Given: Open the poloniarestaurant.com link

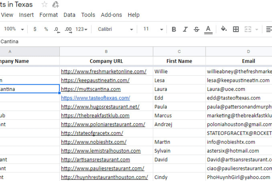Looking at the screenshot, I should (x=103, y=125).
